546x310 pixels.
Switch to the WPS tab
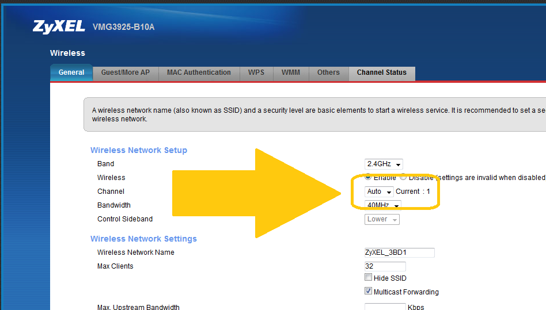(256, 72)
